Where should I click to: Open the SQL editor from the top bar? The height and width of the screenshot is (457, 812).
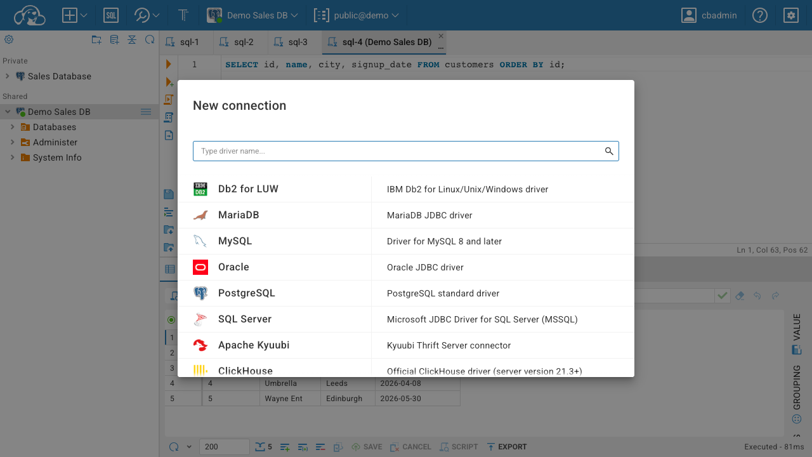110,15
